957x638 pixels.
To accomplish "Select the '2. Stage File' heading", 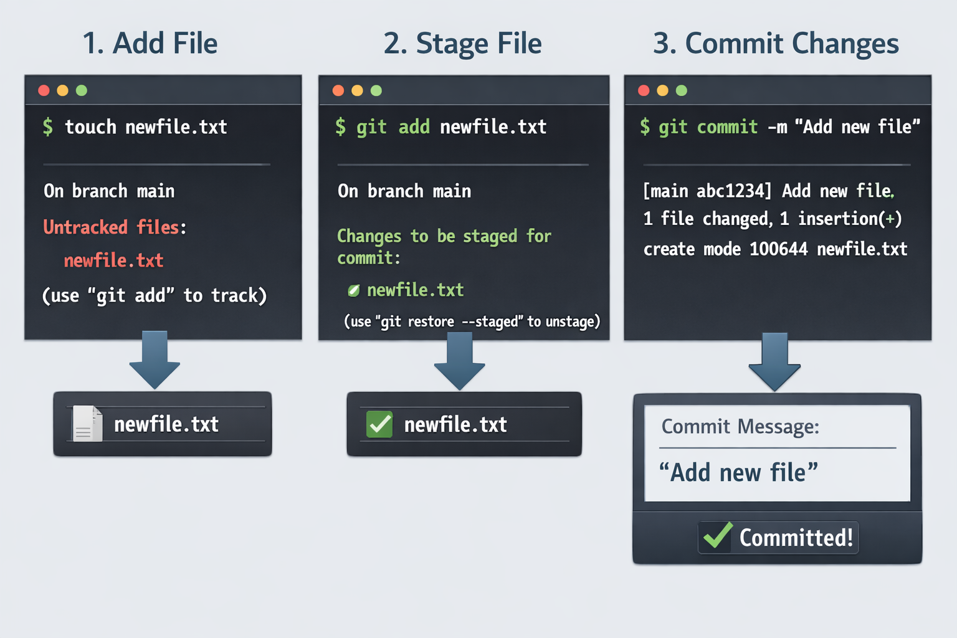I will (x=463, y=44).
